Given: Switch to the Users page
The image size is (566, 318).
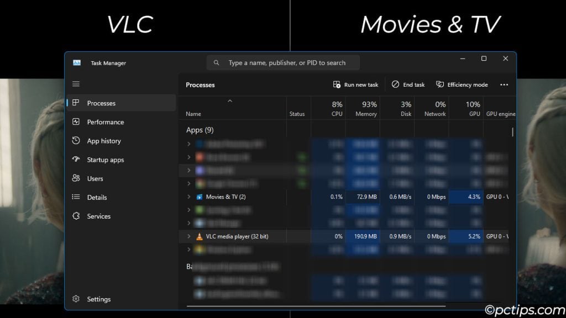Looking at the screenshot, I should [x=121, y=178].
